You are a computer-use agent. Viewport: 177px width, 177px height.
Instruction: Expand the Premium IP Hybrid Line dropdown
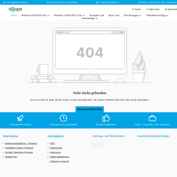[35, 15]
